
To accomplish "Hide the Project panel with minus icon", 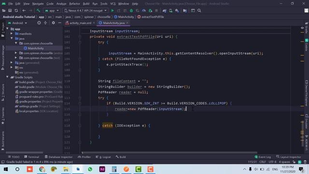I will click(59, 23).
